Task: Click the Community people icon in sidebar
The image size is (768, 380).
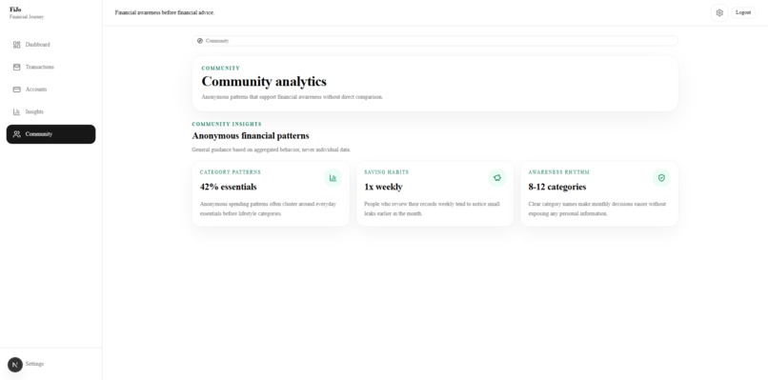Action: coord(16,134)
